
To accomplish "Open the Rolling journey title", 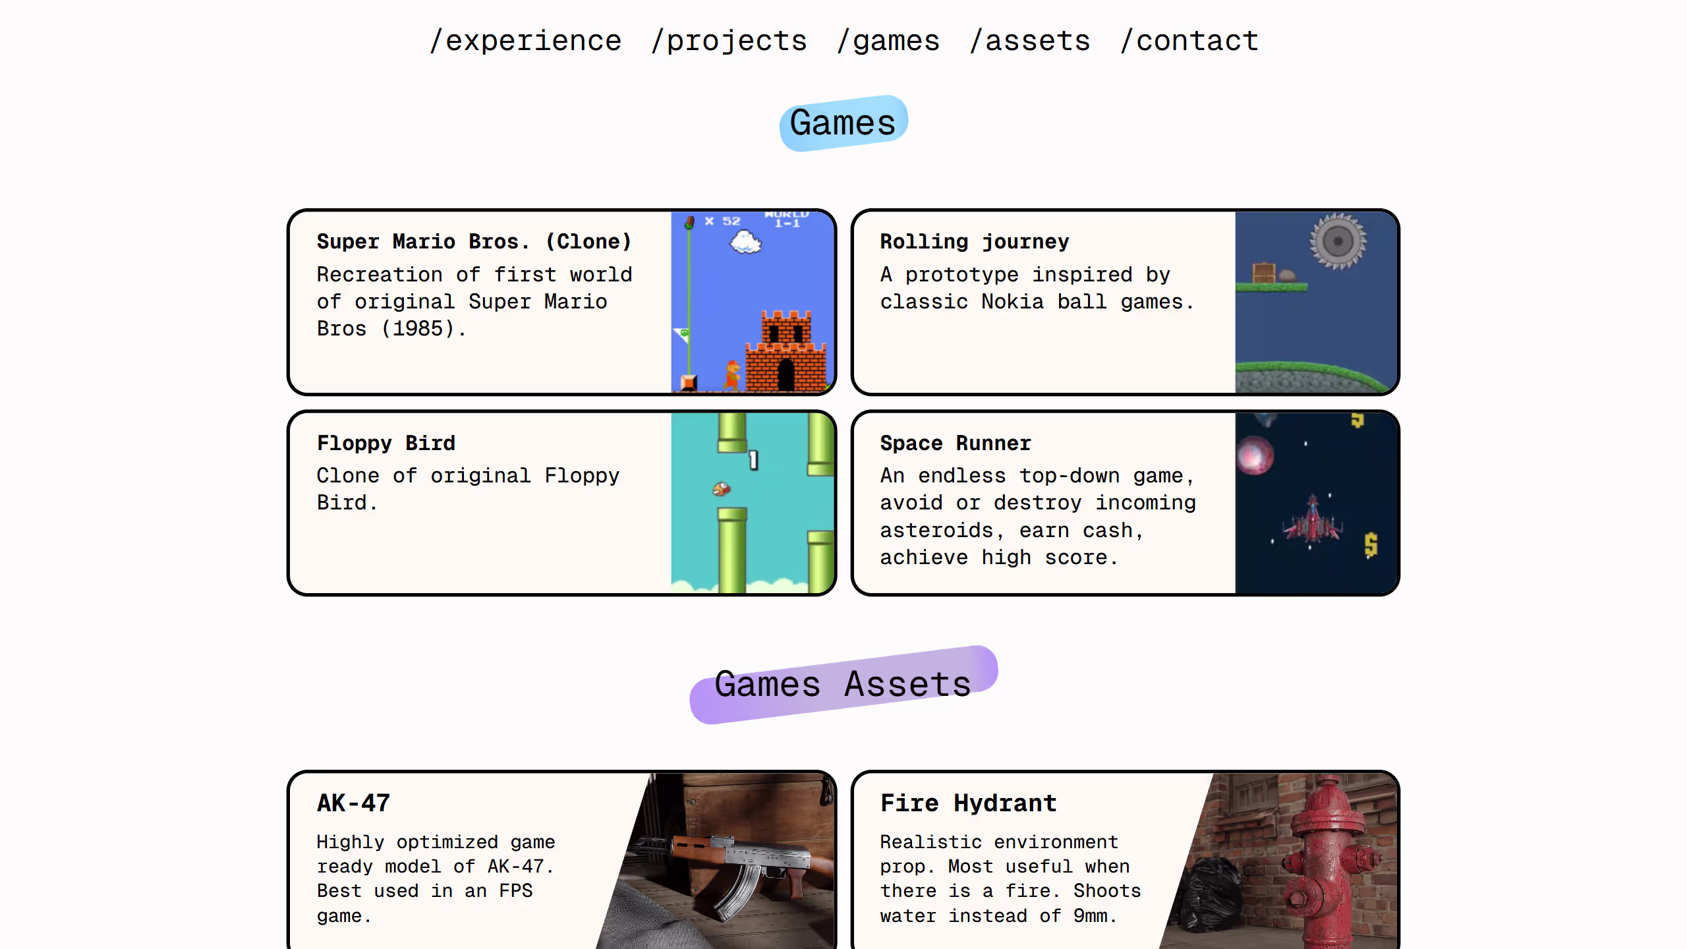I will pos(975,242).
